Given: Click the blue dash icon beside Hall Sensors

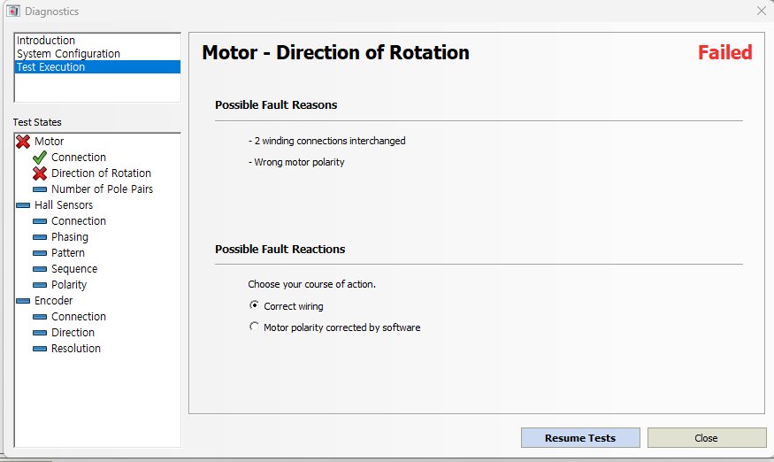Looking at the screenshot, I should (x=23, y=205).
